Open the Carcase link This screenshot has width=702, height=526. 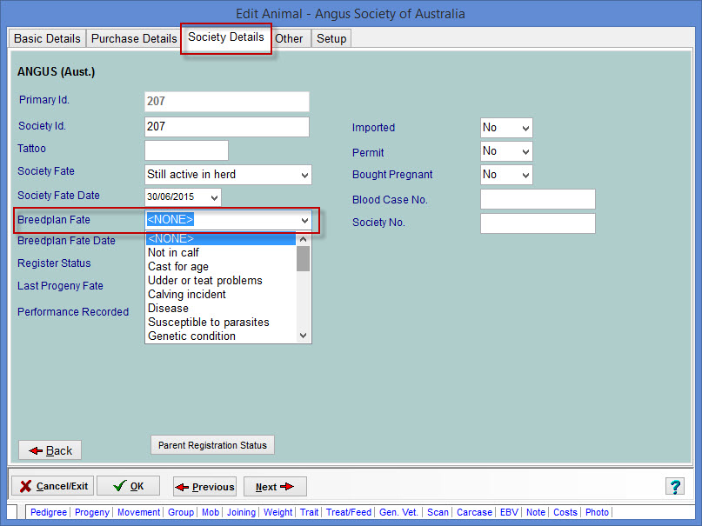[x=474, y=512]
